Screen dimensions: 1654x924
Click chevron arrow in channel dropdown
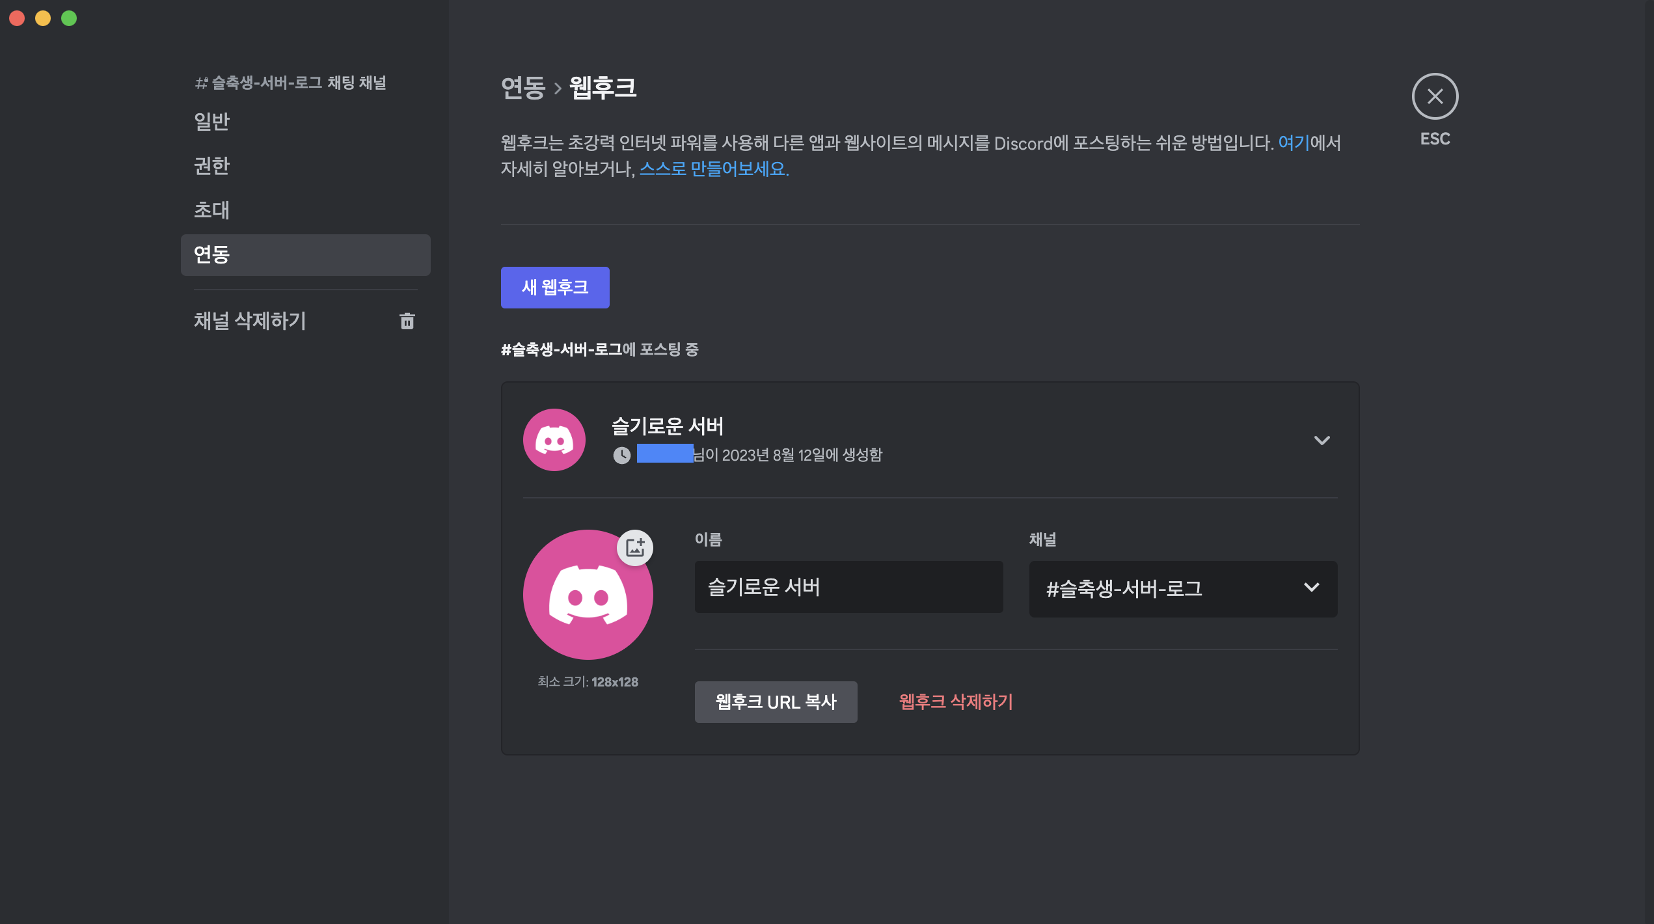pyautogui.click(x=1310, y=588)
